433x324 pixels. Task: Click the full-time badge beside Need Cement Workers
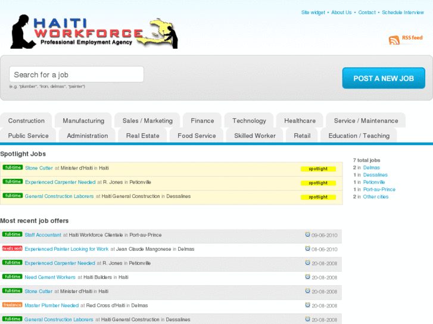click(x=13, y=276)
